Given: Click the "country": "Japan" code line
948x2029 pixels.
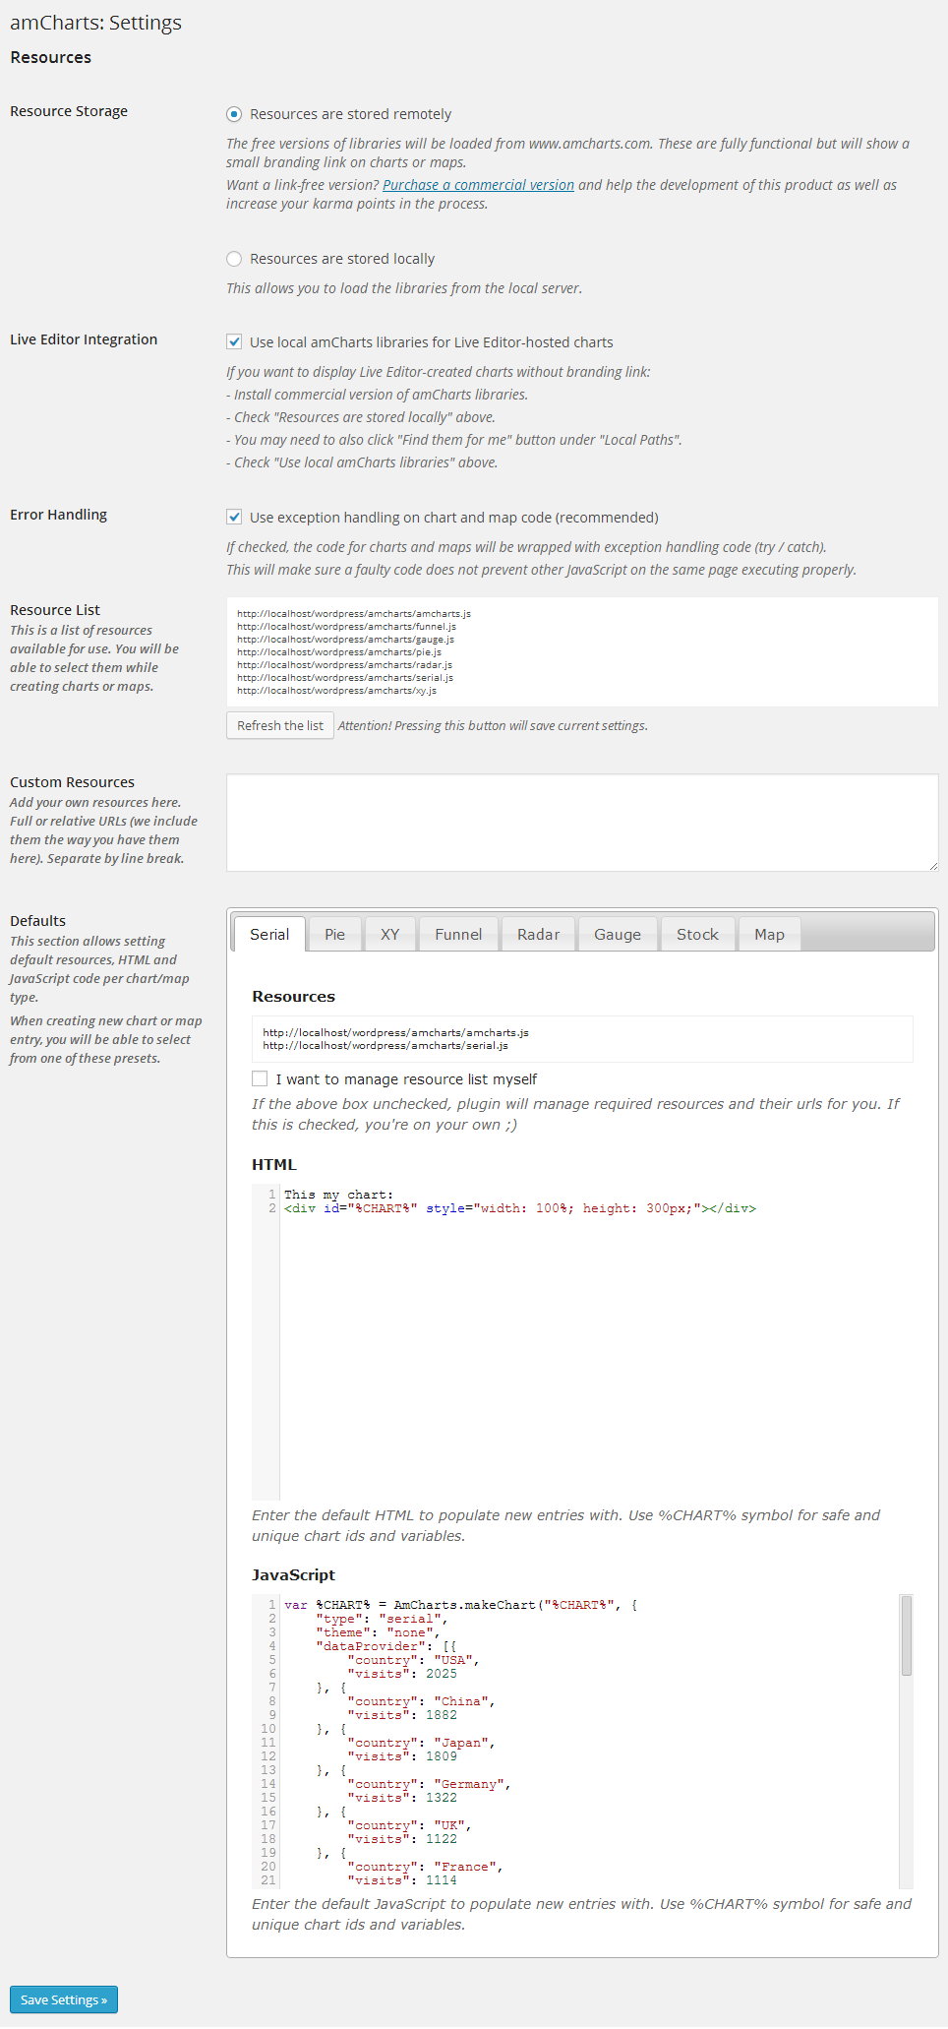Looking at the screenshot, I should 421,1743.
